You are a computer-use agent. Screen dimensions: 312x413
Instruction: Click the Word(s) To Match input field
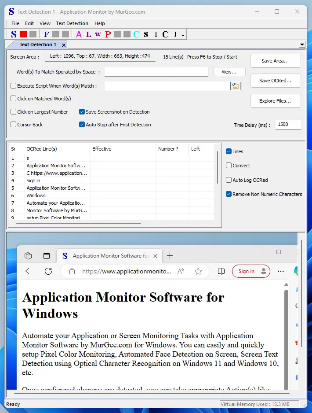click(x=156, y=72)
